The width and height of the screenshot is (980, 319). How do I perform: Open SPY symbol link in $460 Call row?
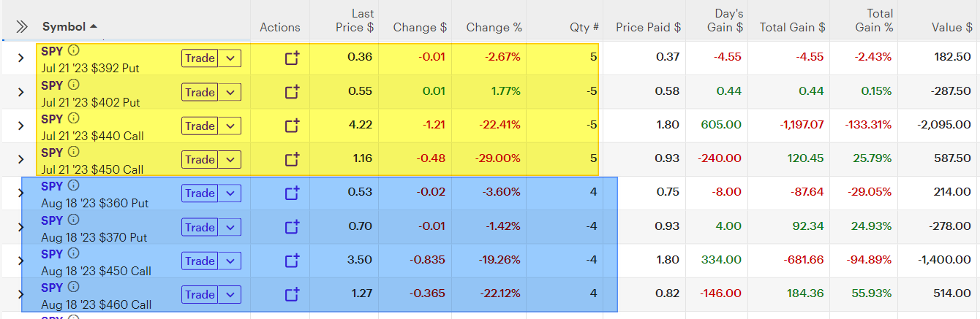[52, 288]
